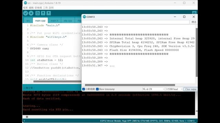The width and height of the screenshot is (220, 123).
Task: Click the Clear output button
Action: 190,89
